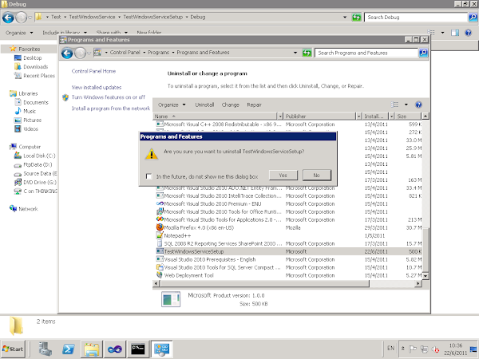The height and width of the screenshot is (359, 479).
Task: Click horizontal scrollbar right arrow in program list
Action: point(418,283)
